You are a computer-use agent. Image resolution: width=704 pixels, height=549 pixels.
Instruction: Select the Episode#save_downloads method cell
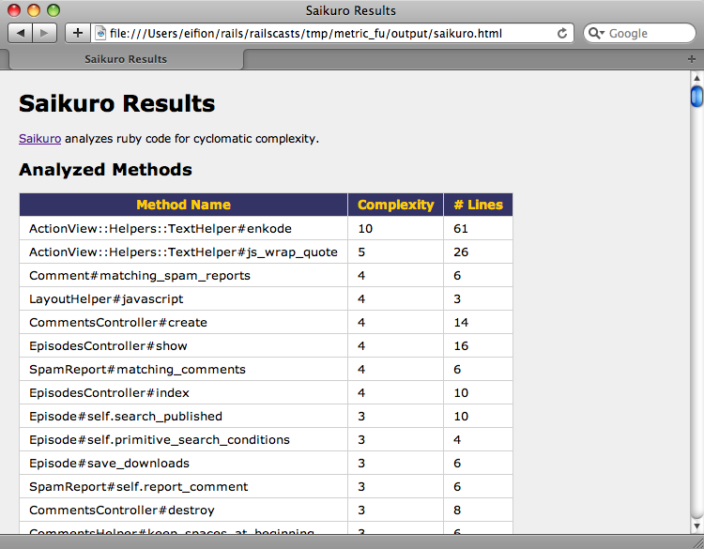coord(184,463)
